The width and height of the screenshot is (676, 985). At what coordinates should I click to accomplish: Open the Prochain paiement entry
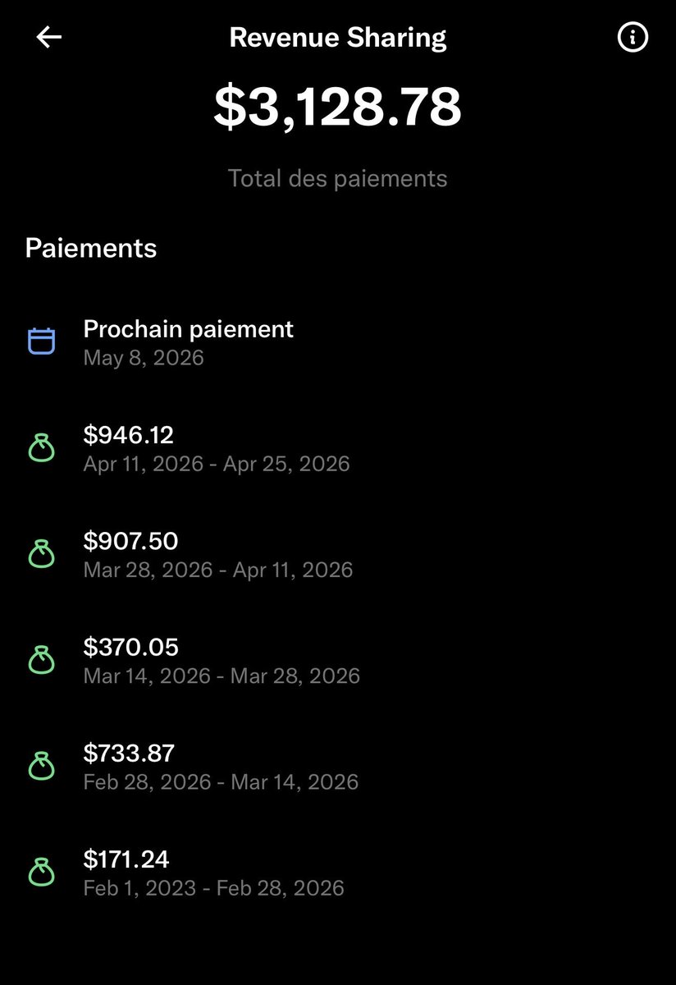click(338, 342)
